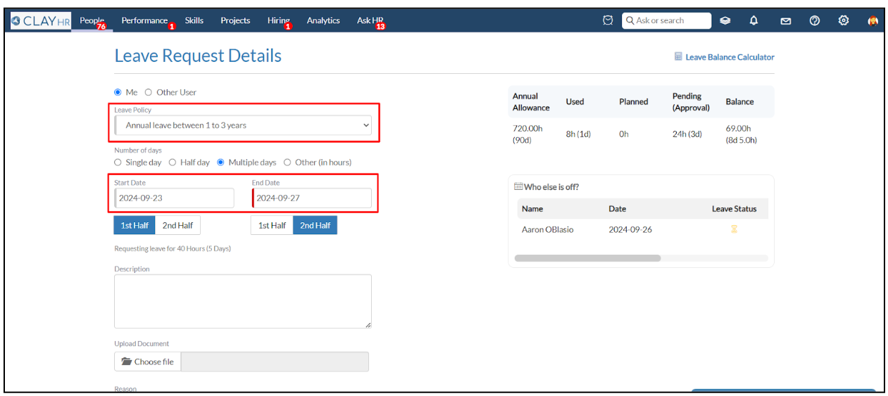Click the hourglass leave status icon for Aaron OBlasio
Viewport: 888px width, 396px height.
[734, 229]
